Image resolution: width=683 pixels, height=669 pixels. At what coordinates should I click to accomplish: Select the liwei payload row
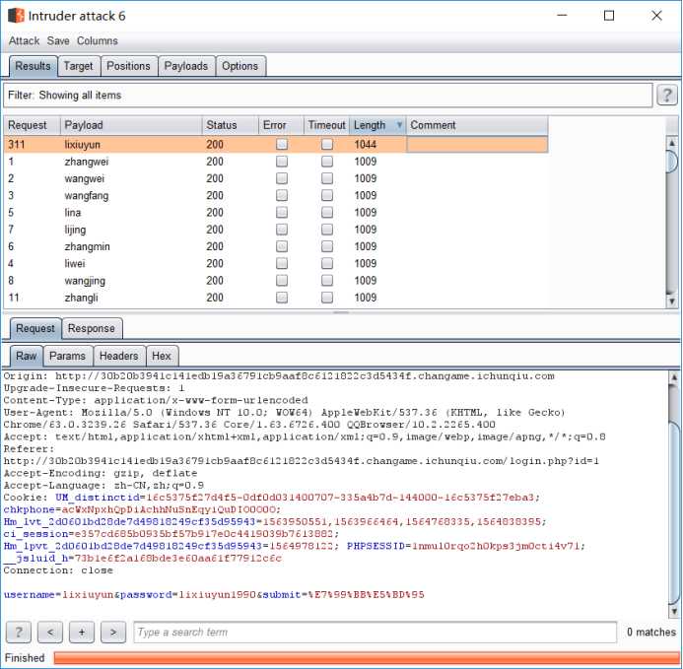pos(276,263)
